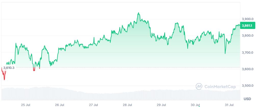The image size is (259, 107).
Task: Click the highest peak of the price line
Action: click(x=138, y=13)
